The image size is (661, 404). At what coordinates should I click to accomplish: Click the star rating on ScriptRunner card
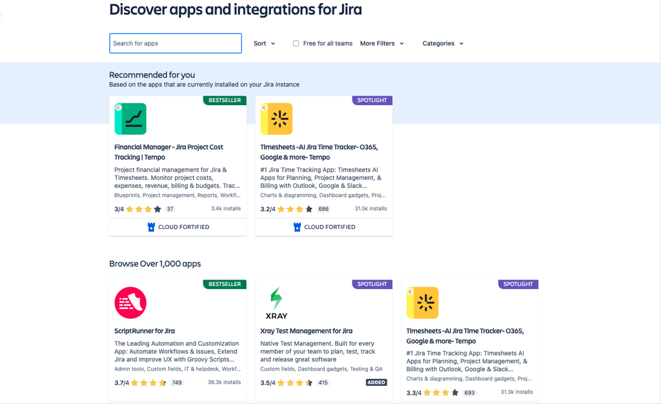click(148, 383)
